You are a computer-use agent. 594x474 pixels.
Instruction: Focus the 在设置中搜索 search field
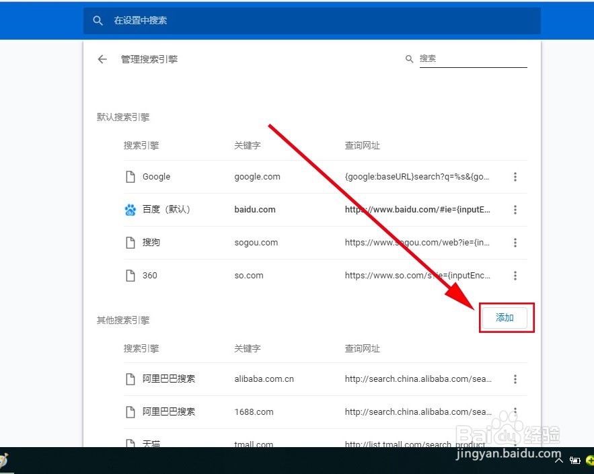click(312, 20)
